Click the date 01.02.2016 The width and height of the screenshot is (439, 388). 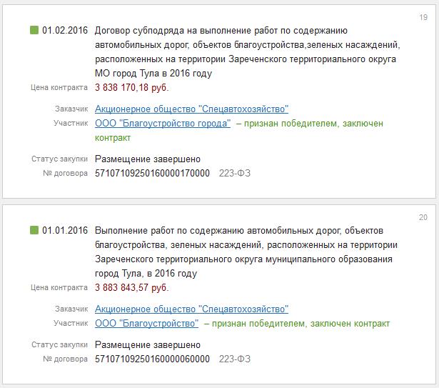(x=65, y=30)
